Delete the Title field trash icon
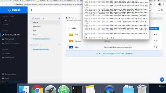 pos(157,35)
